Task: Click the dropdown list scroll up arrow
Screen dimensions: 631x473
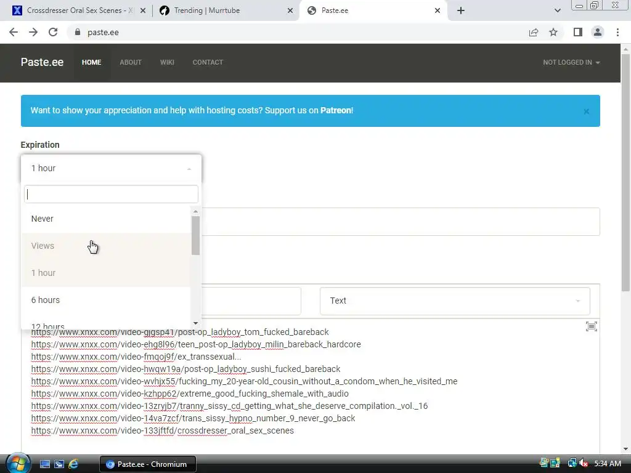Action: coord(195,211)
